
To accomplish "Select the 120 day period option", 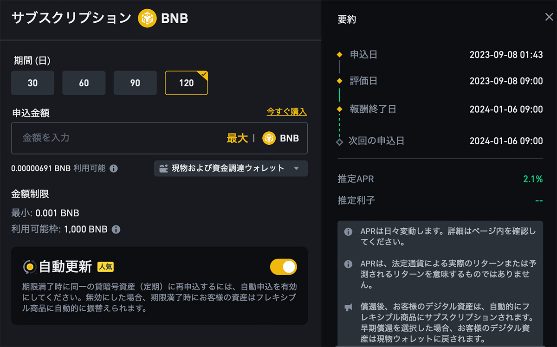I will point(187,83).
